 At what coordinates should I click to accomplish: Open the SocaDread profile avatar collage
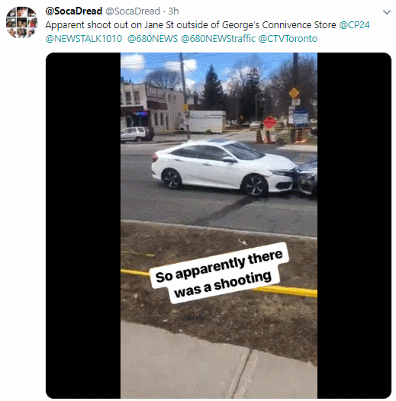point(22,22)
